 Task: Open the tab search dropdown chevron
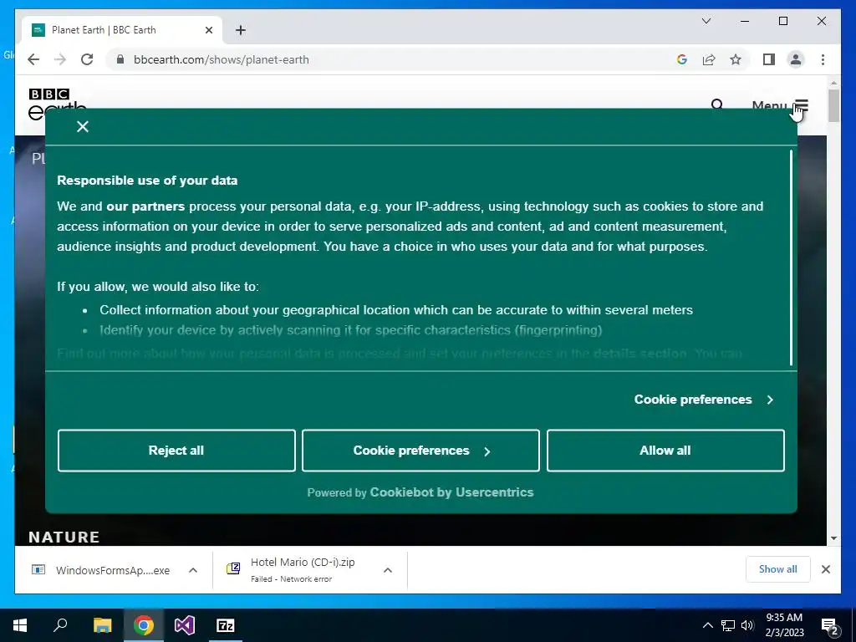[706, 21]
